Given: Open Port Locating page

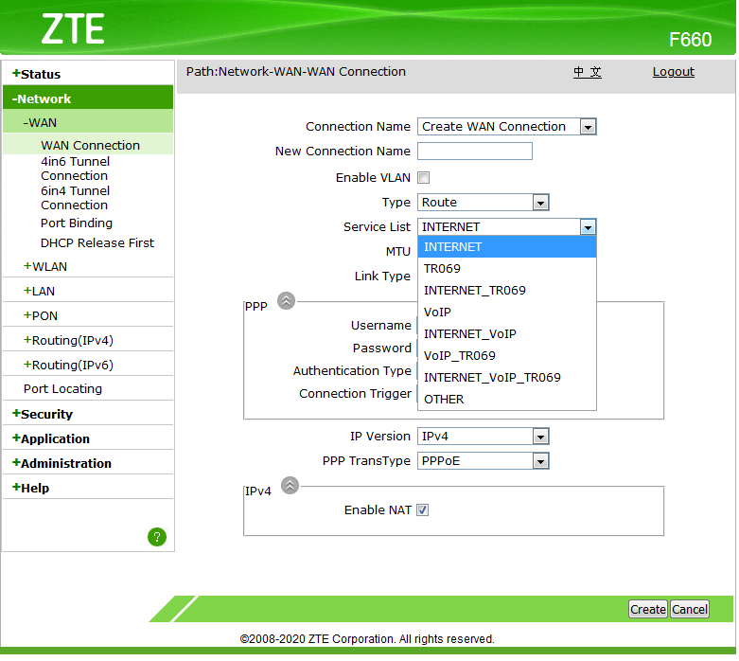Looking at the screenshot, I should [62, 389].
